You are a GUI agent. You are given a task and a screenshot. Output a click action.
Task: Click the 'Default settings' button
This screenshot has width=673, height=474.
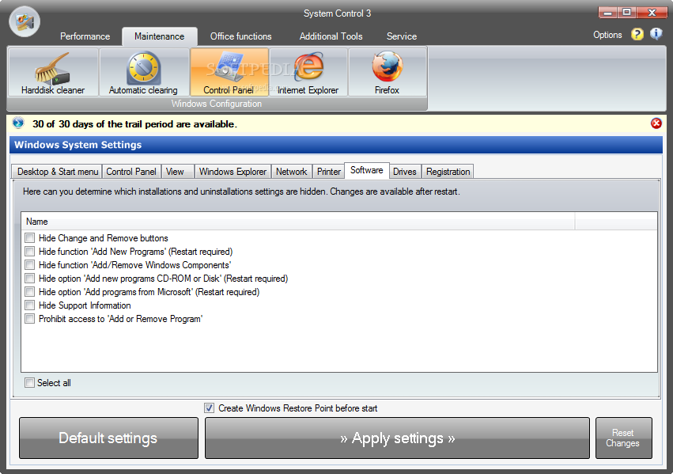[x=108, y=438]
